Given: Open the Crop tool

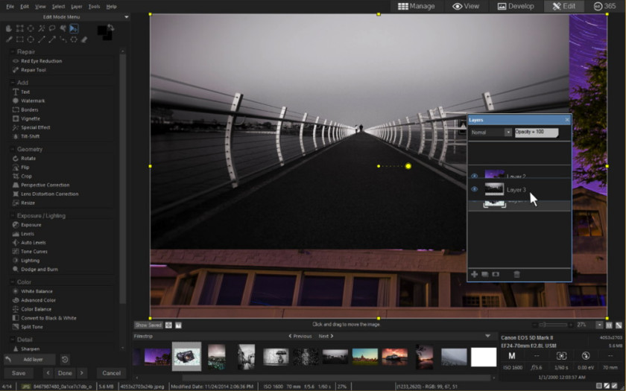Looking at the screenshot, I should pyautogui.click(x=22, y=176).
